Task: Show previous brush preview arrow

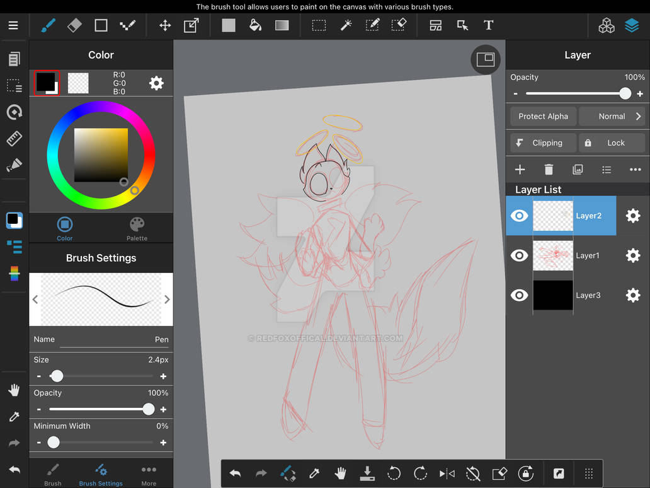Action: (x=35, y=299)
